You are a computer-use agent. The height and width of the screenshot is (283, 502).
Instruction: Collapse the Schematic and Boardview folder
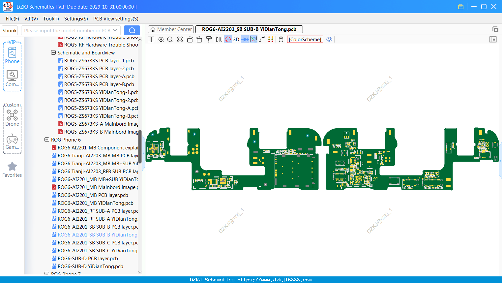point(53,52)
